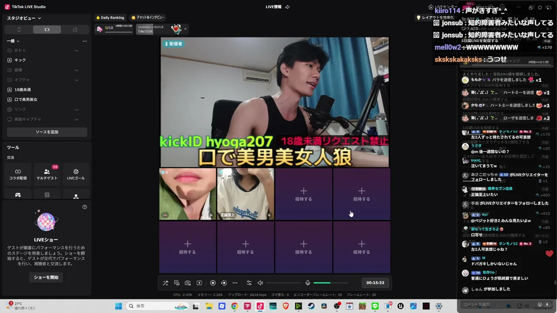Screen dimensions: 557x313
Task: Open the weather widget showing 27°C
Action: coord(21,306)
